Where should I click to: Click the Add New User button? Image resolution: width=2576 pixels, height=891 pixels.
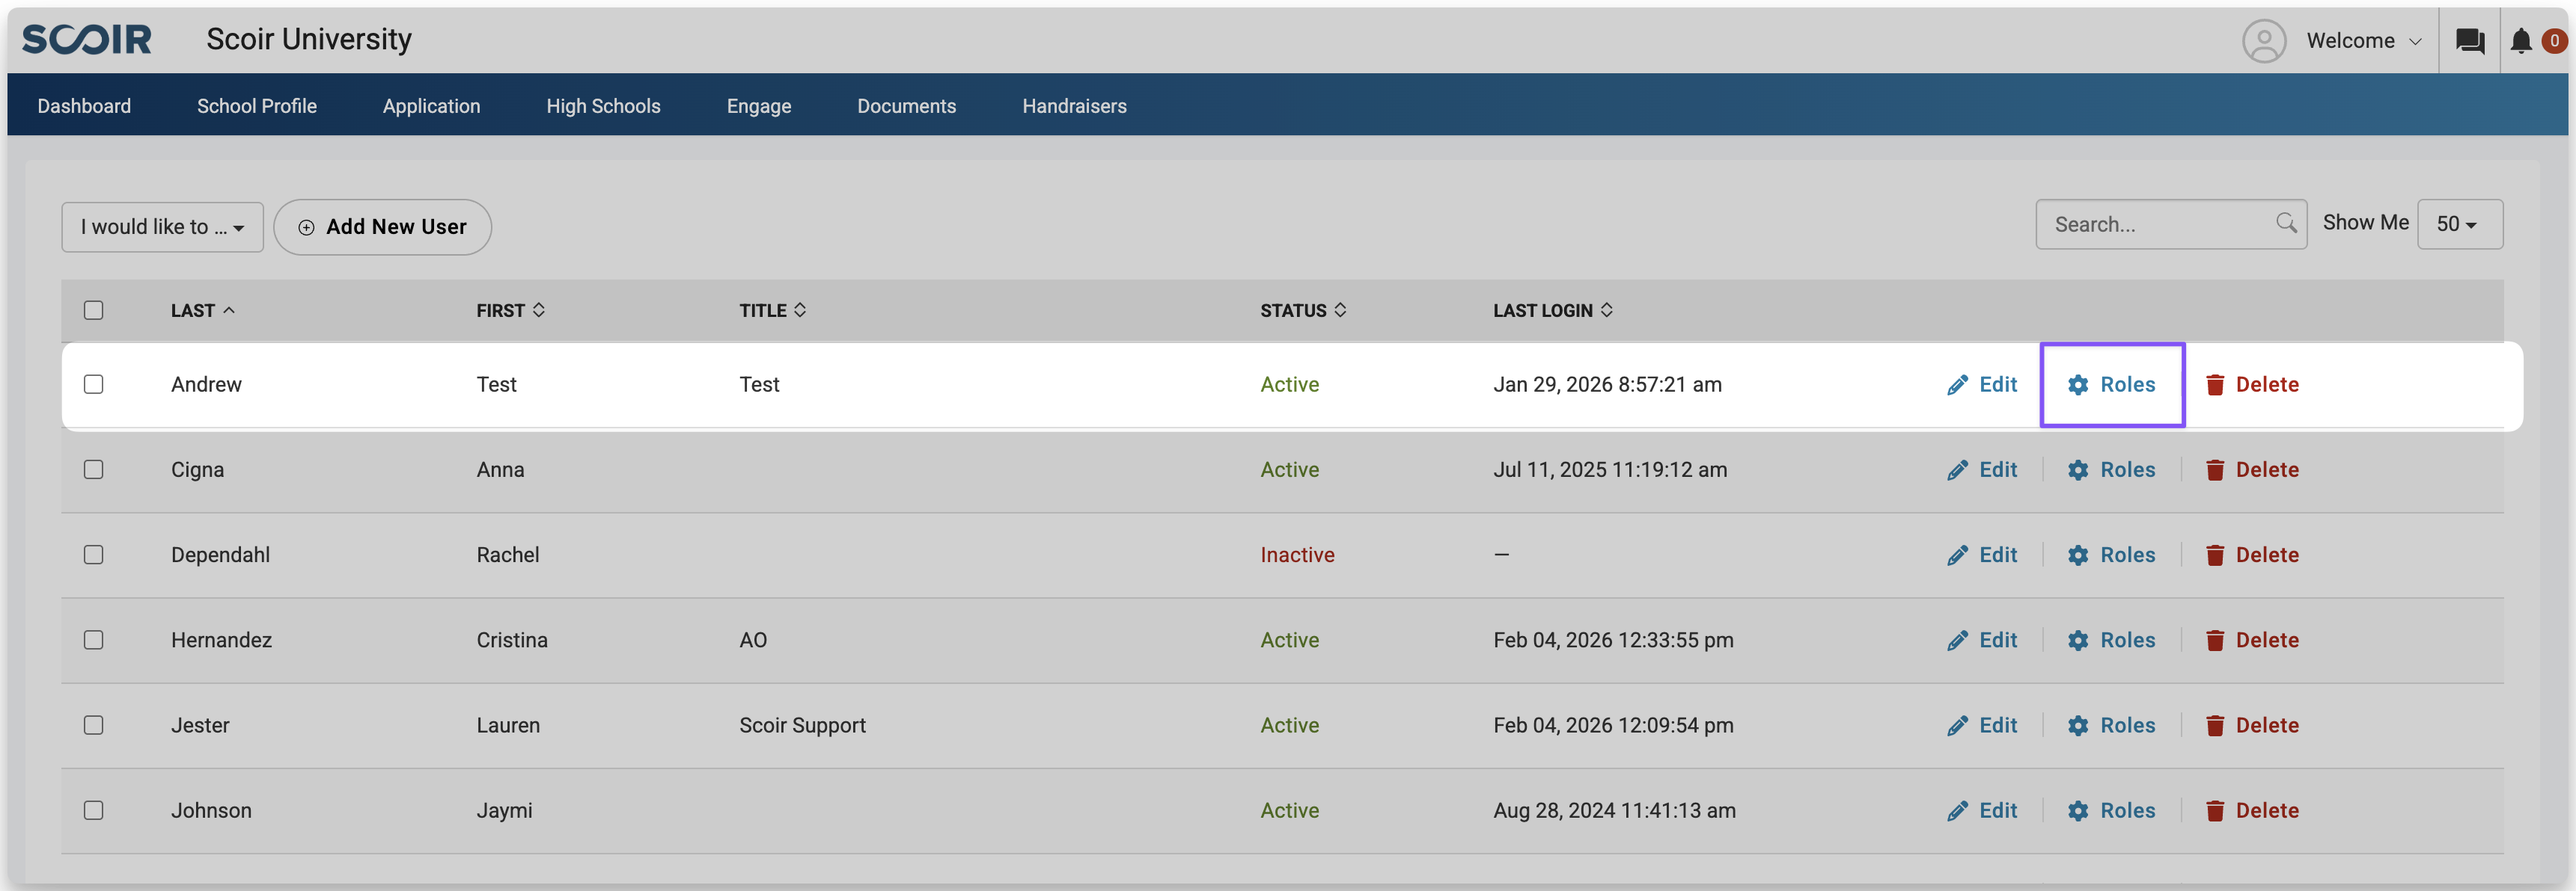(x=383, y=228)
